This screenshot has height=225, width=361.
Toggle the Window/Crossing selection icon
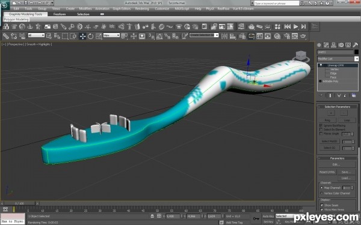click(x=73, y=36)
